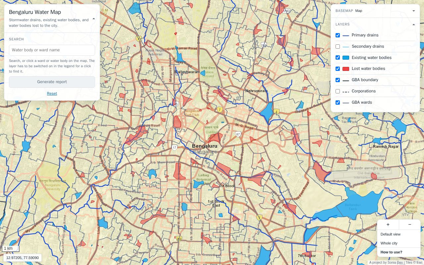
Task: Uncheck Existing water bodies checkbox
Action: click(338, 58)
